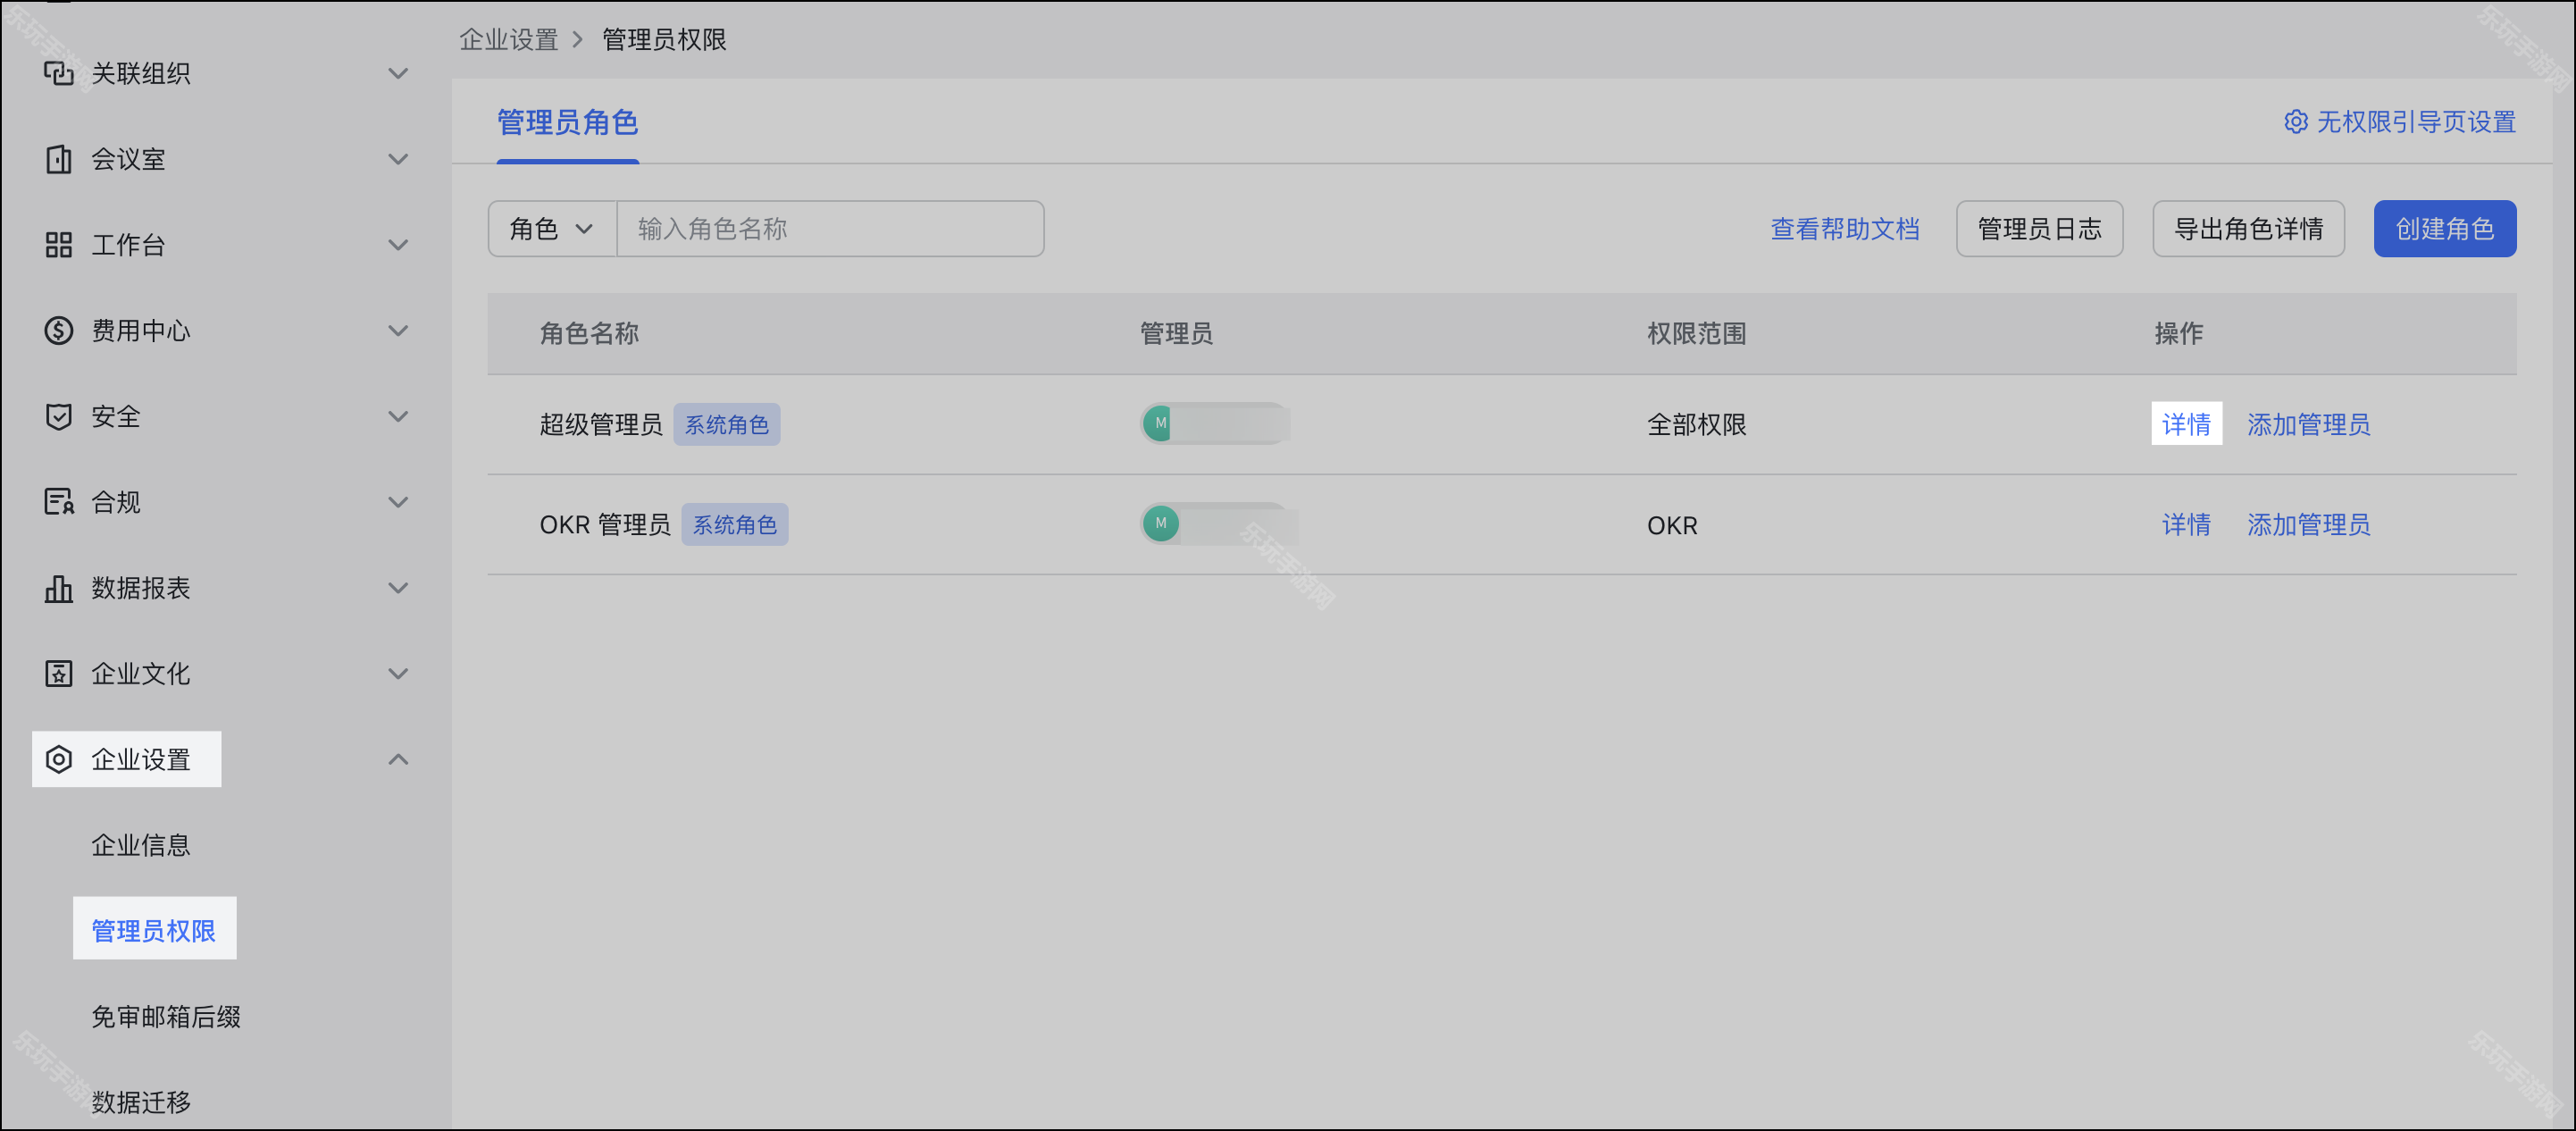Click 添加管理员 for OKR 管理员
The image size is (2576, 1131).
(2308, 525)
